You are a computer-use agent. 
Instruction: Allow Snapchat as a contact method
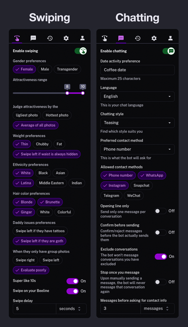click(141, 185)
